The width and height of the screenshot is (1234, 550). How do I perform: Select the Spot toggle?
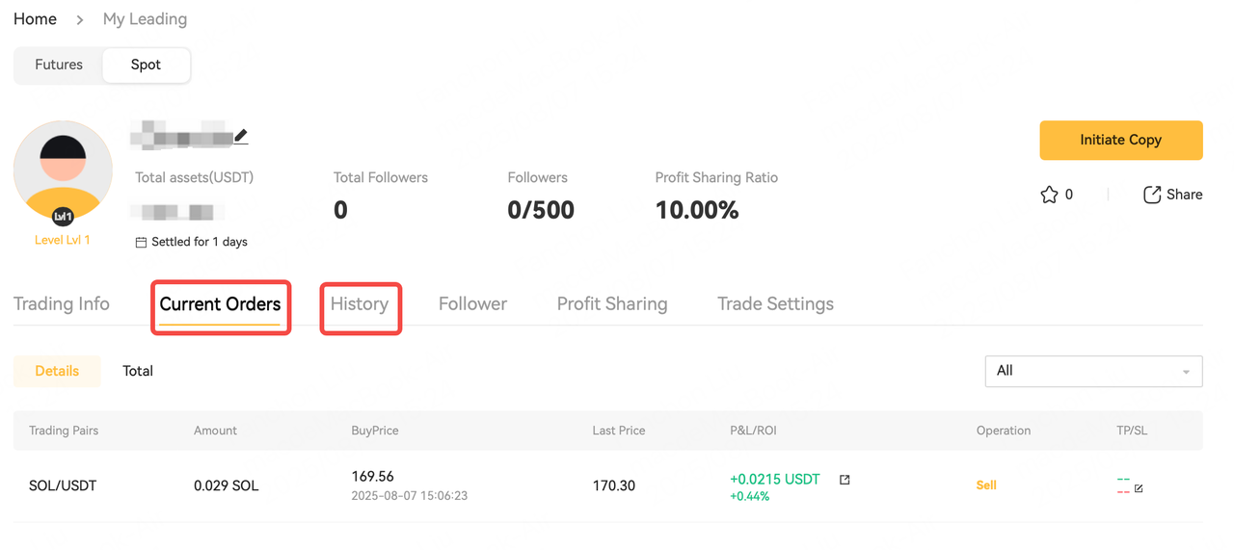tap(147, 65)
